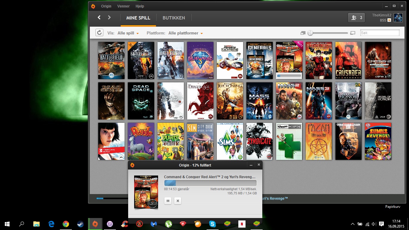Click the download progress bar in the dialog
Viewport: 409px width, 230px height.
(210, 183)
